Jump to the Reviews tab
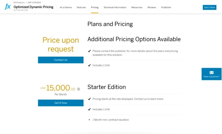Screen dimensions: 222x134 [x=152, y=7]
